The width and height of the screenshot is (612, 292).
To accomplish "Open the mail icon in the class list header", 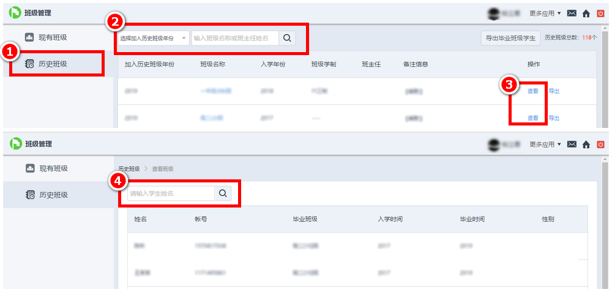I will click(x=572, y=13).
